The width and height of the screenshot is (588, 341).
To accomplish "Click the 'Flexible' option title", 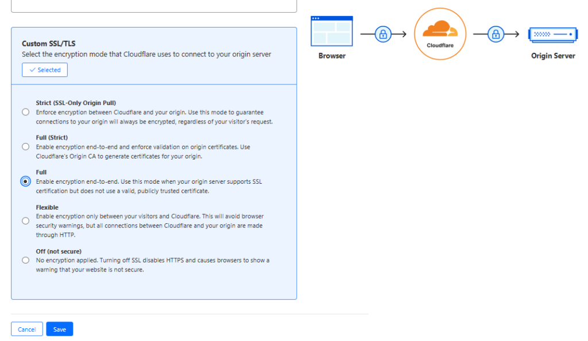I will click(47, 207).
